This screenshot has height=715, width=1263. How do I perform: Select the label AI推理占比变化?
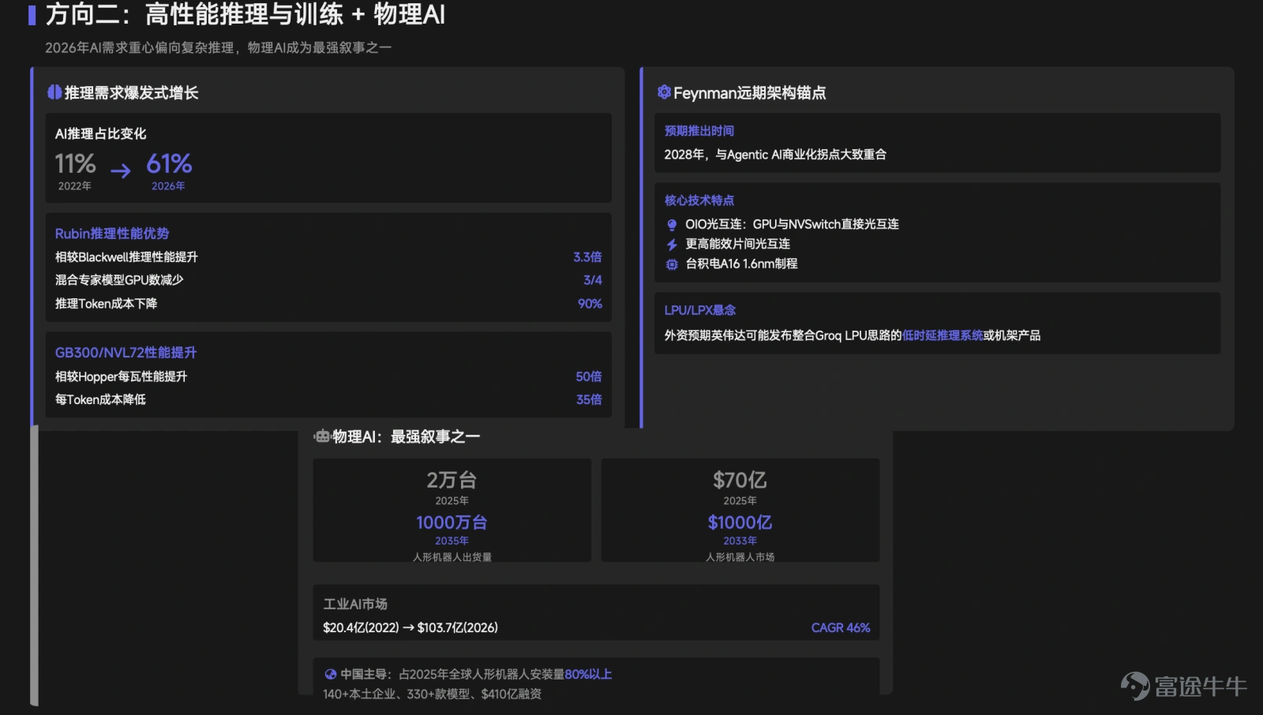(101, 134)
